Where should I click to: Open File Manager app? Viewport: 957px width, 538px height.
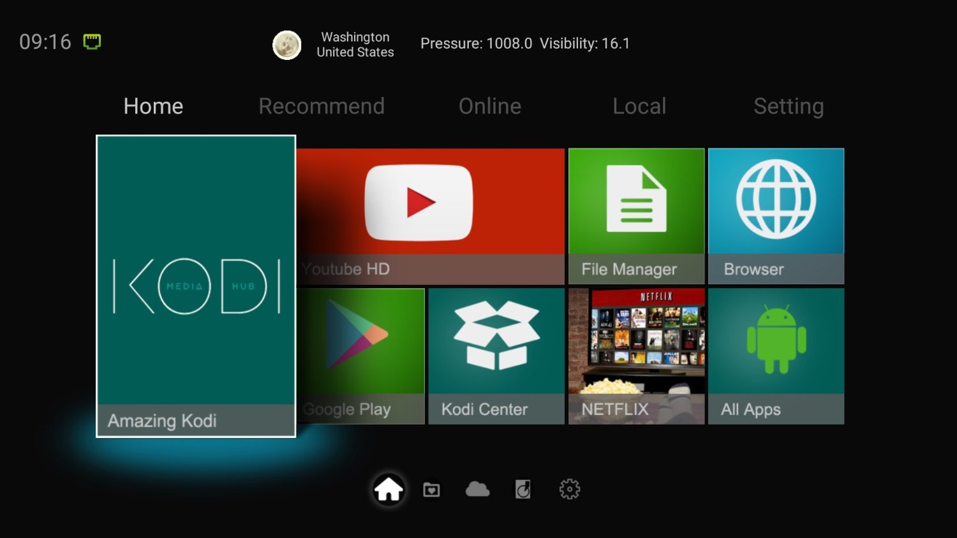point(636,216)
